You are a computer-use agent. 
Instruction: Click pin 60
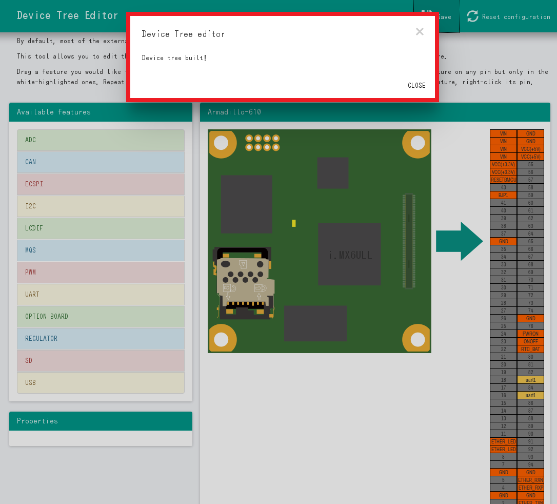pyautogui.click(x=530, y=203)
